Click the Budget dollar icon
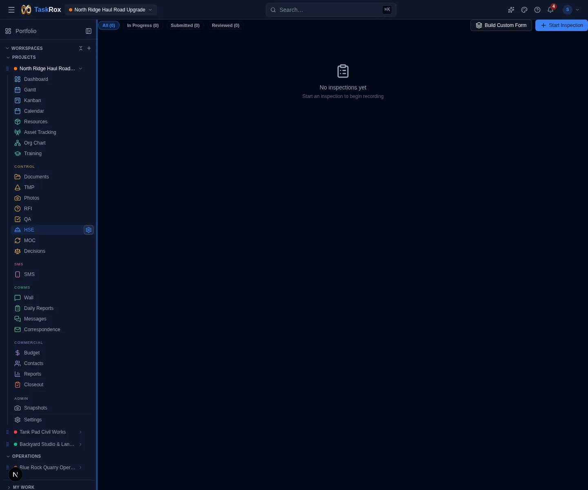The height and width of the screenshot is (490, 588). point(18,353)
